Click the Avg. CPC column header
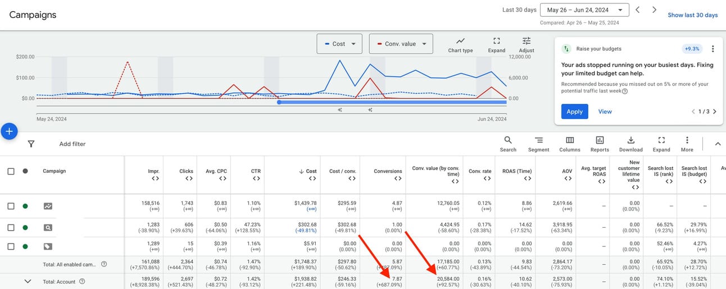Screen dimensions: 726x289 tap(217, 171)
